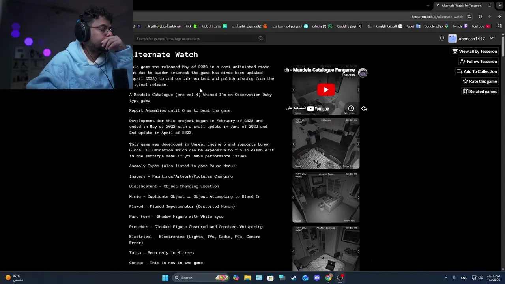
Task: Click View all by Tesseron
Action: [475, 51]
